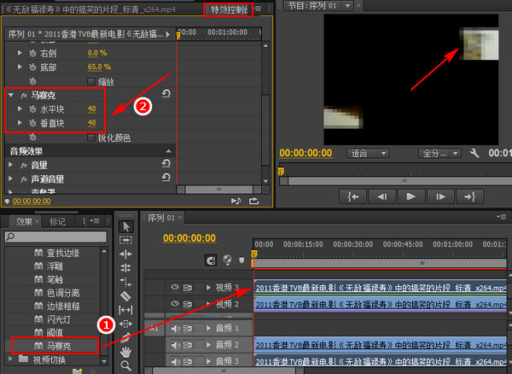Screen dimensions: 512x374
Task: Choose the Rolling Edit tool
Action: 126,268
